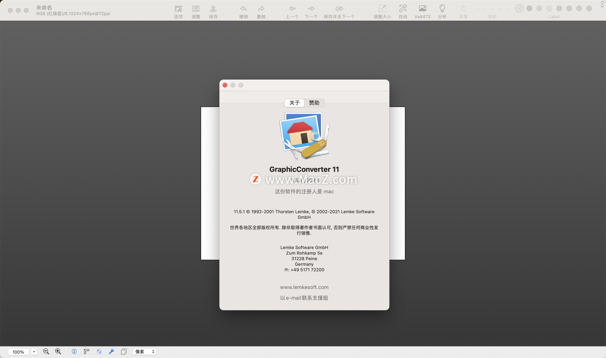Viewport: 606px width, 358px height.
Task: Click the GraphicConverter app logo in About
Action: (304, 136)
